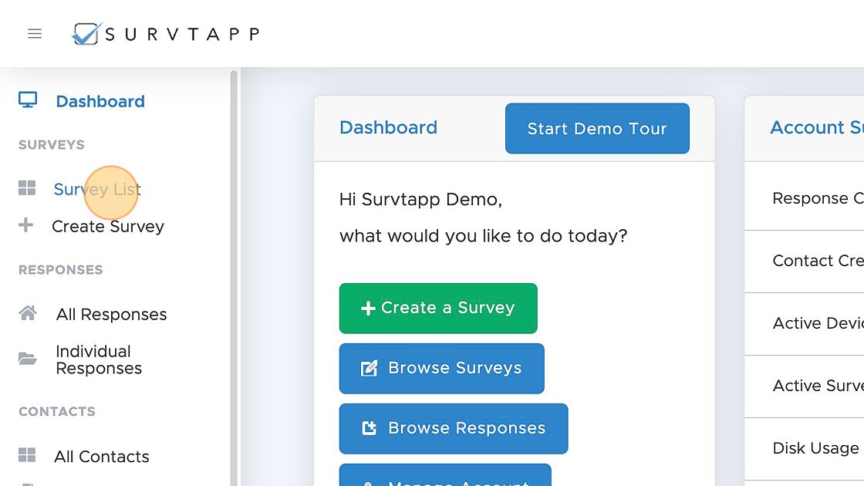Click the Browse Responses button
Screen dimensions: 864x486
click(454, 428)
